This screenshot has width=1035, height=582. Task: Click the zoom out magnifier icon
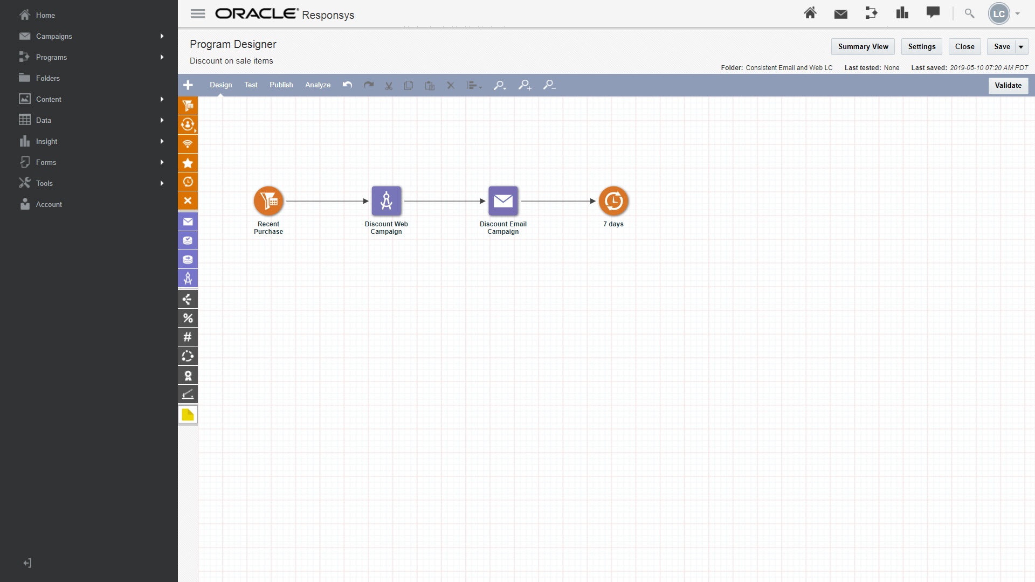[549, 85]
